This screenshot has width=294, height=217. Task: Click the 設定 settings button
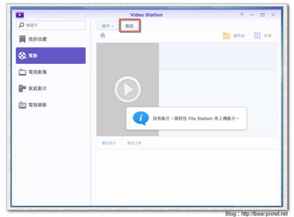pos(129,26)
